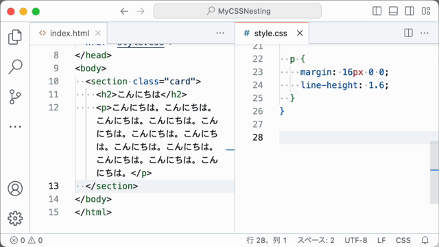Split the style.css editor right

click(409, 33)
